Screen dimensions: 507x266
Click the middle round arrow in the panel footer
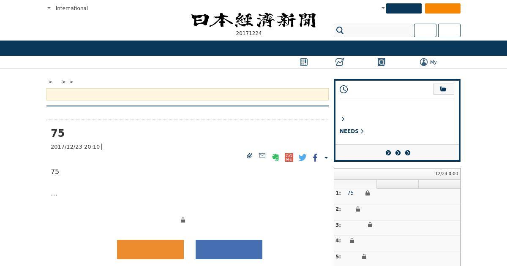[398, 153]
